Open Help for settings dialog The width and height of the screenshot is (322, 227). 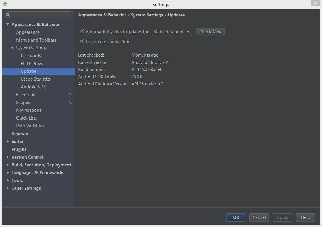[306, 217]
